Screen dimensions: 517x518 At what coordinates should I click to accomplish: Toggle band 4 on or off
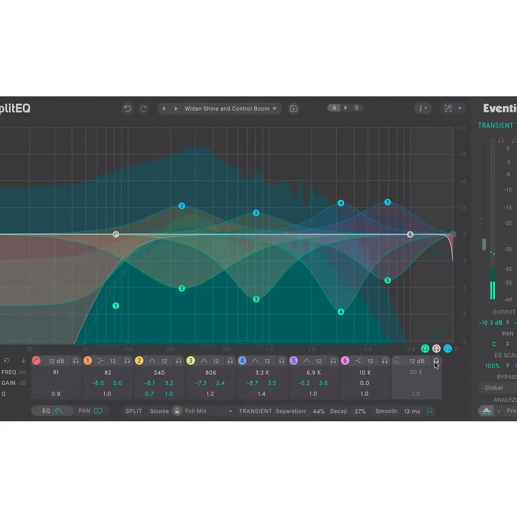click(x=242, y=361)
